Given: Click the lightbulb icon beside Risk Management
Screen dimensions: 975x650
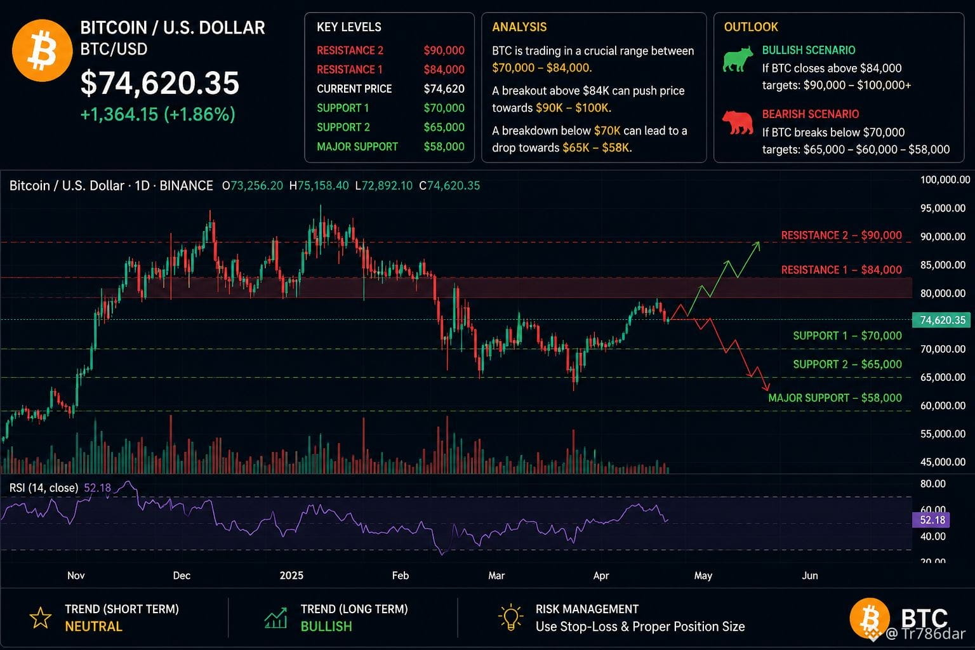Looking at the screenshot, I should pyautogui.click(x=510, y=618).
